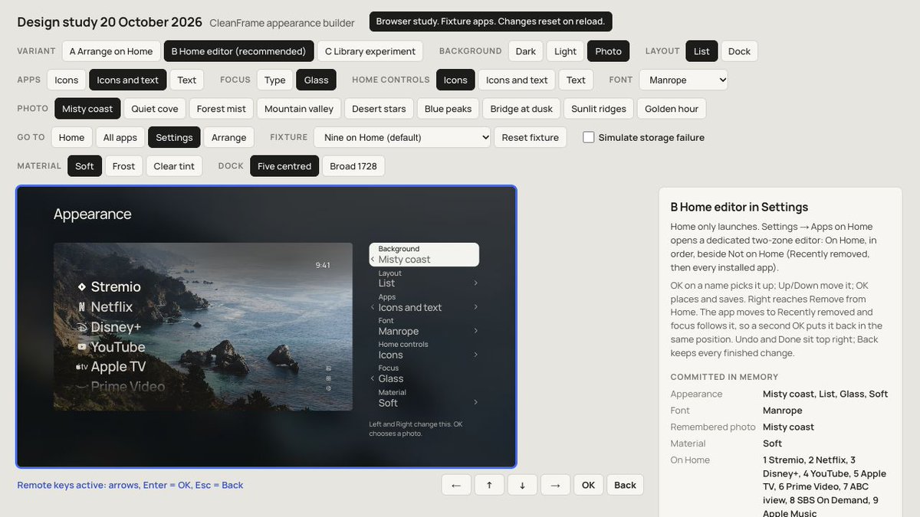Switch the background to Dark

tap(526, 51)
